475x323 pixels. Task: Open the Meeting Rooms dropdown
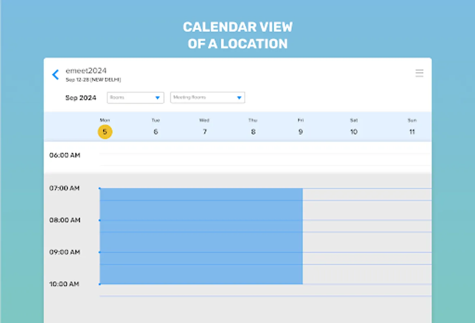click(207, 97)
